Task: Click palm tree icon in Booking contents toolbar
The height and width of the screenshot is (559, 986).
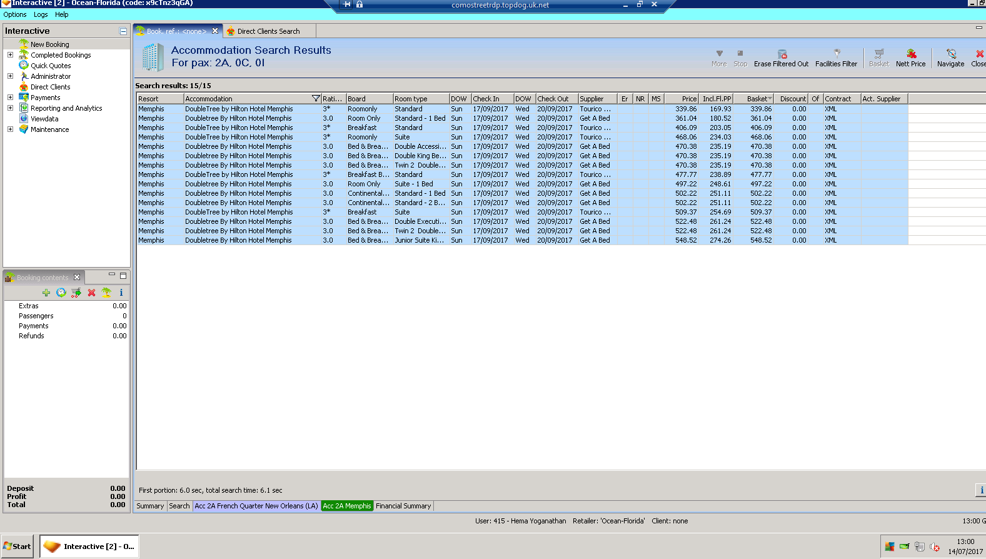Action: [x=106, y=293]
